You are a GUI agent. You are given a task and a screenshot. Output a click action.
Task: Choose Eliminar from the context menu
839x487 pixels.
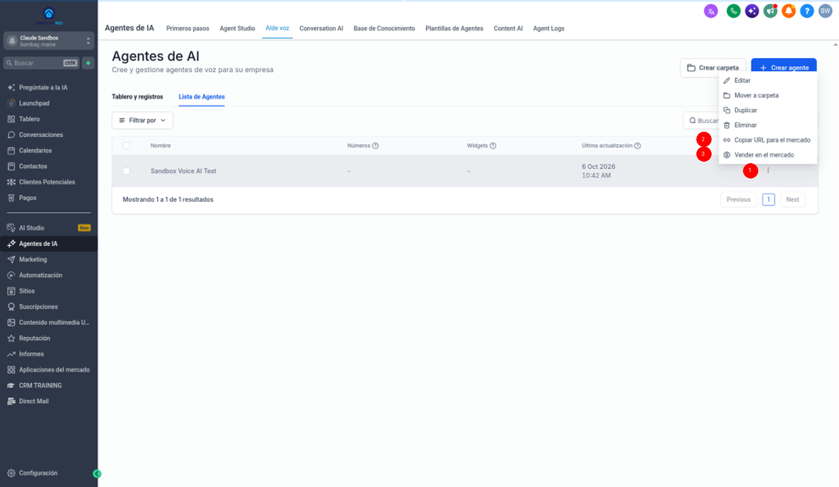point(768,125)
